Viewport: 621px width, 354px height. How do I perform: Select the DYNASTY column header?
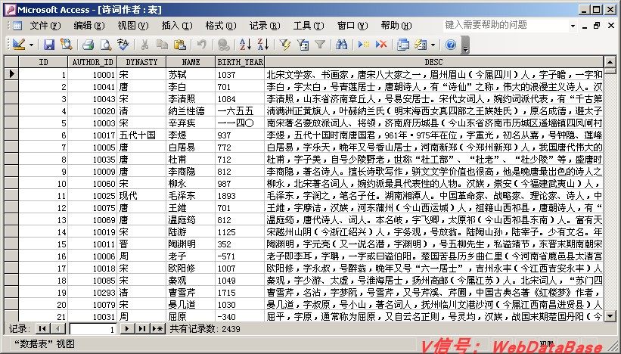coord(141,62)
